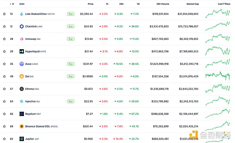Sort table by 24h Volume header
235x143 pixels.
163,4
